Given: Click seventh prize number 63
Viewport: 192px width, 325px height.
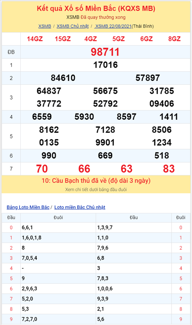Looking at the screenshot, I should click(126, 169).
